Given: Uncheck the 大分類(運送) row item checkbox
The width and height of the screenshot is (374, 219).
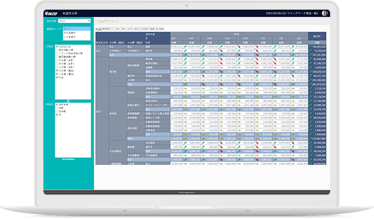Looking at the screenshot, I should click(x=57, y=71).
